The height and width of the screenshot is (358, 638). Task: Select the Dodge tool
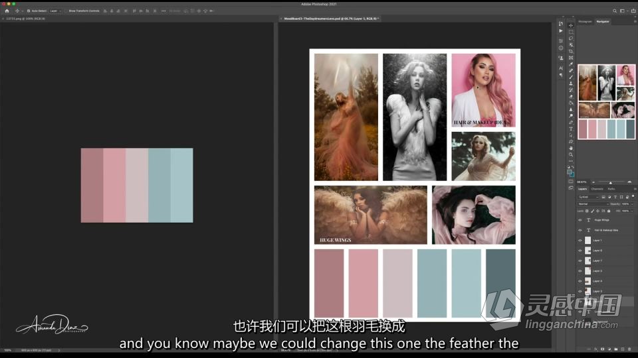pyautogui.click(x=571, y=116)
